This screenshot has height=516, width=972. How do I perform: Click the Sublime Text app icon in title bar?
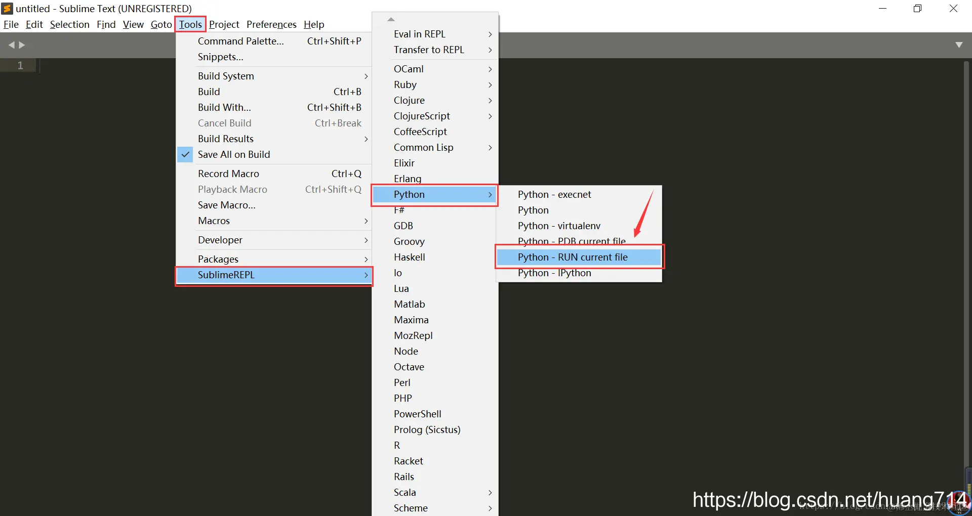[7, 8]
